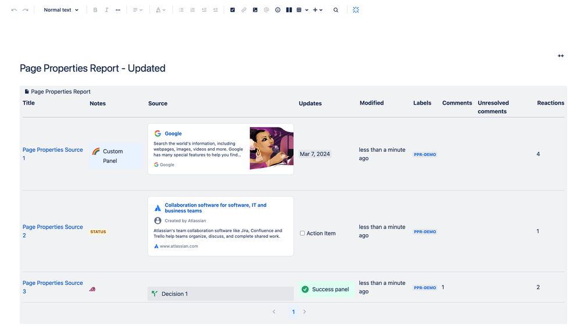Click PPR-DEMO label in Source 2 row

tap(425, 231)
